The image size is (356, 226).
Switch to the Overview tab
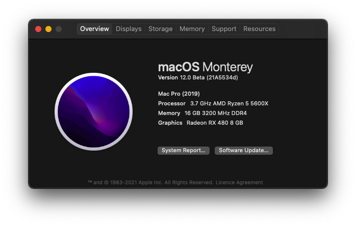[94, 29]
